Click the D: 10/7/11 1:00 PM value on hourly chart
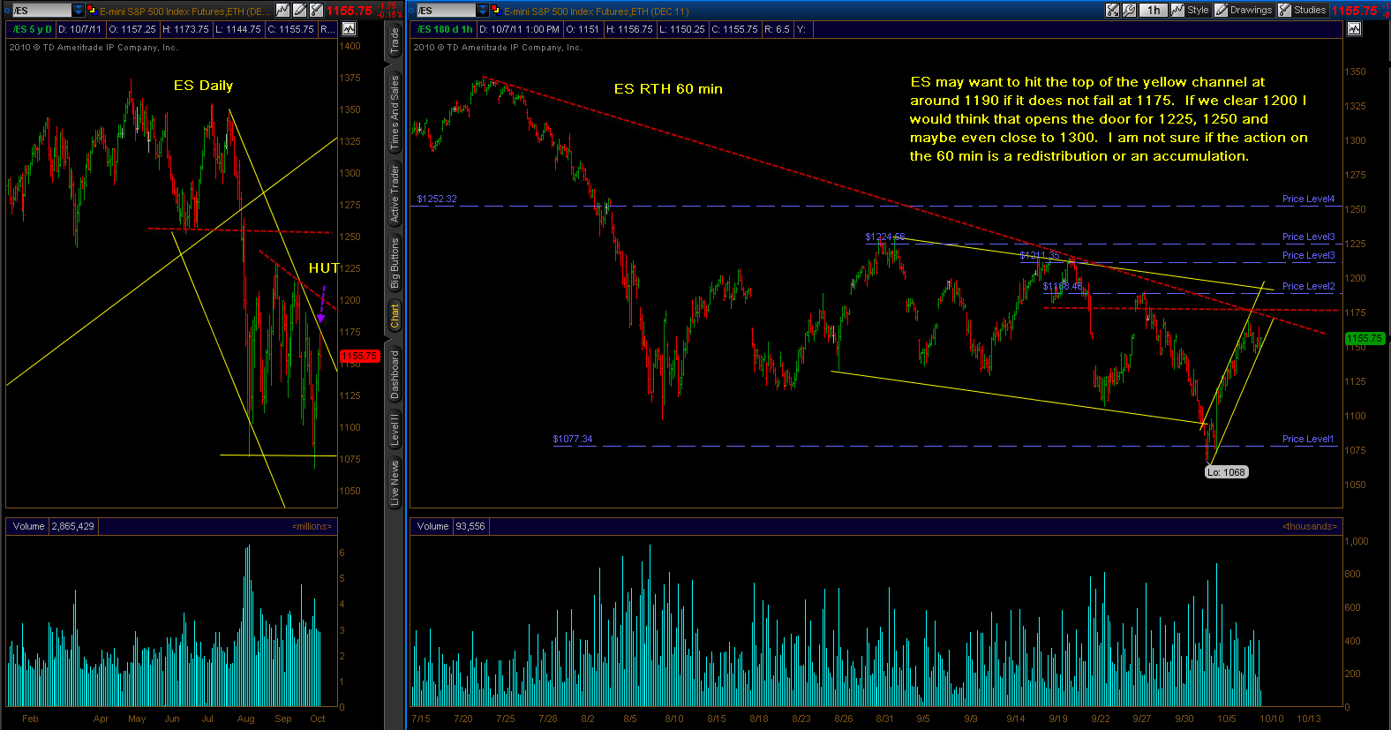The width and height of the screenshot is (1391, 730). [519, 29]
